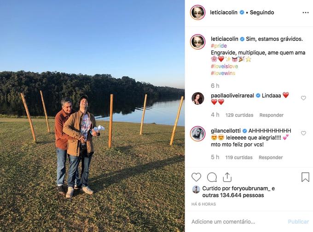This screenshot has width=313, height=232.
Task: Open the #pride hashtag
Action: [x=219, y=46]
